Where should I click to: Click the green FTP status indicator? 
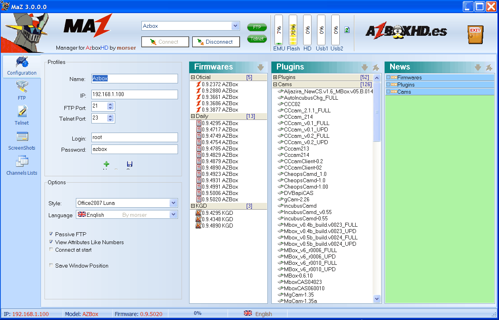point(257,27)
